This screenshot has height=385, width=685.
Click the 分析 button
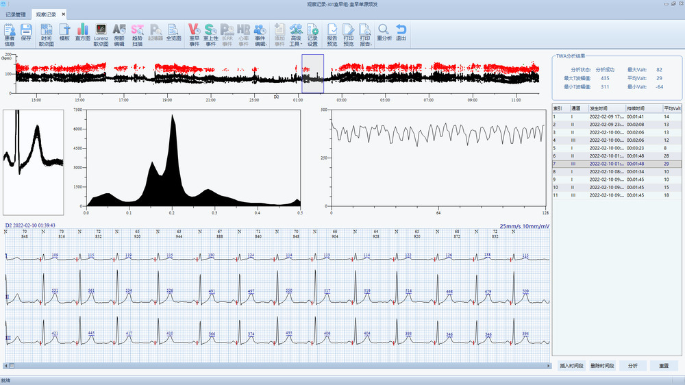pos(632,366)
